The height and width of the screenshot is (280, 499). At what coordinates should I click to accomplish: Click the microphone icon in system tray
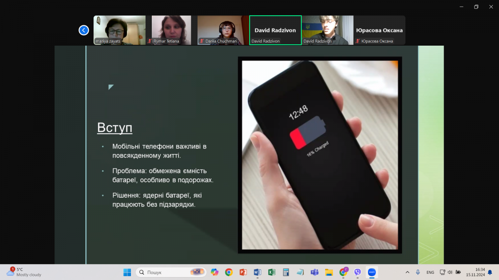pos(418,272)
